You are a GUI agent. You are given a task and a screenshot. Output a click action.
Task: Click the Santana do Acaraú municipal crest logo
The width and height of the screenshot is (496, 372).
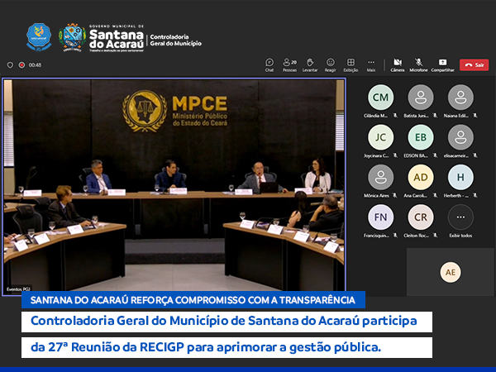click(73, 37)
